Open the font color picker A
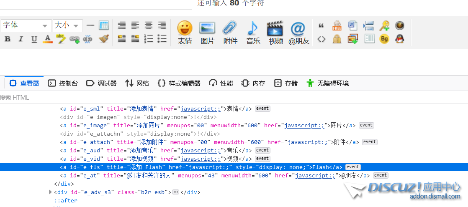 click(47, 39)
